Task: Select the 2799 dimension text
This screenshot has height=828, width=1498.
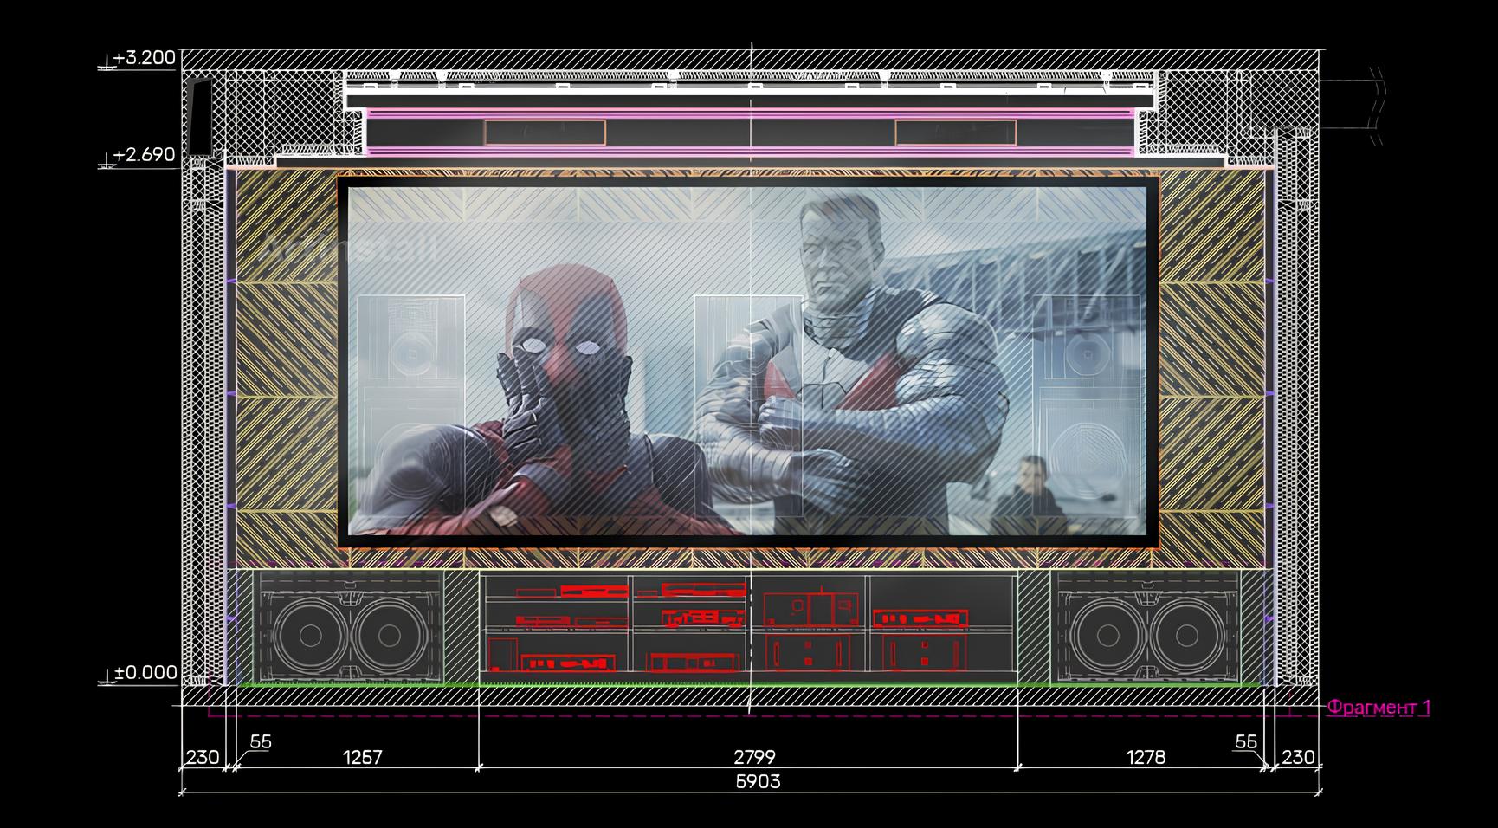Action: pos(754,757)
